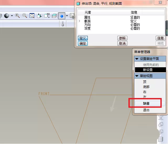Click the table icon at the toolbar edge
168x144 pixels.
[72, 16]
